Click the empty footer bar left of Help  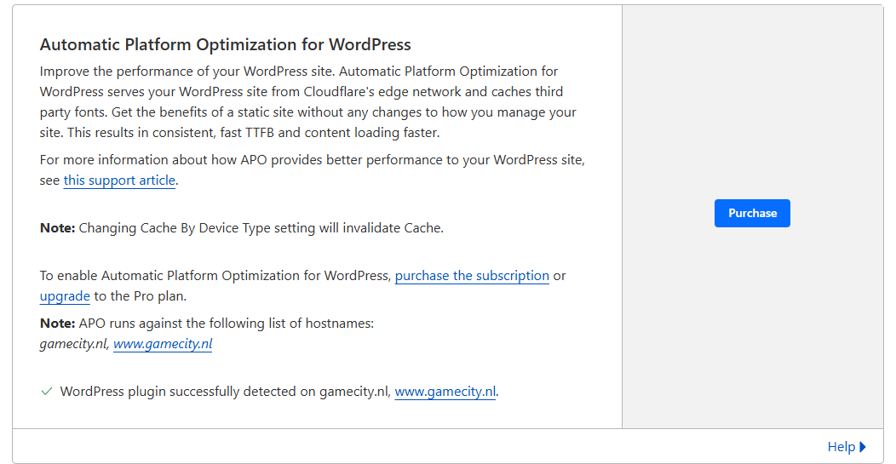409,447
